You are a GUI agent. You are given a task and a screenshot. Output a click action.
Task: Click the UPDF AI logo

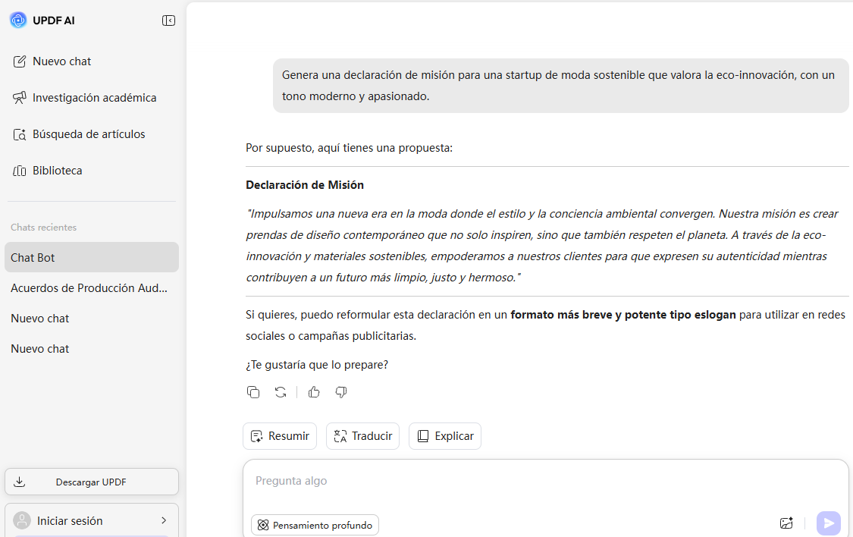tap(18, 20)
